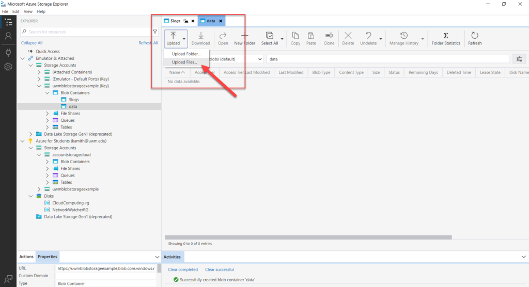The width and height of the screenshot is (529, 287).
Task: Collapse the uwmblobstorageexample (Key) node
Action: tap(39, 86)
